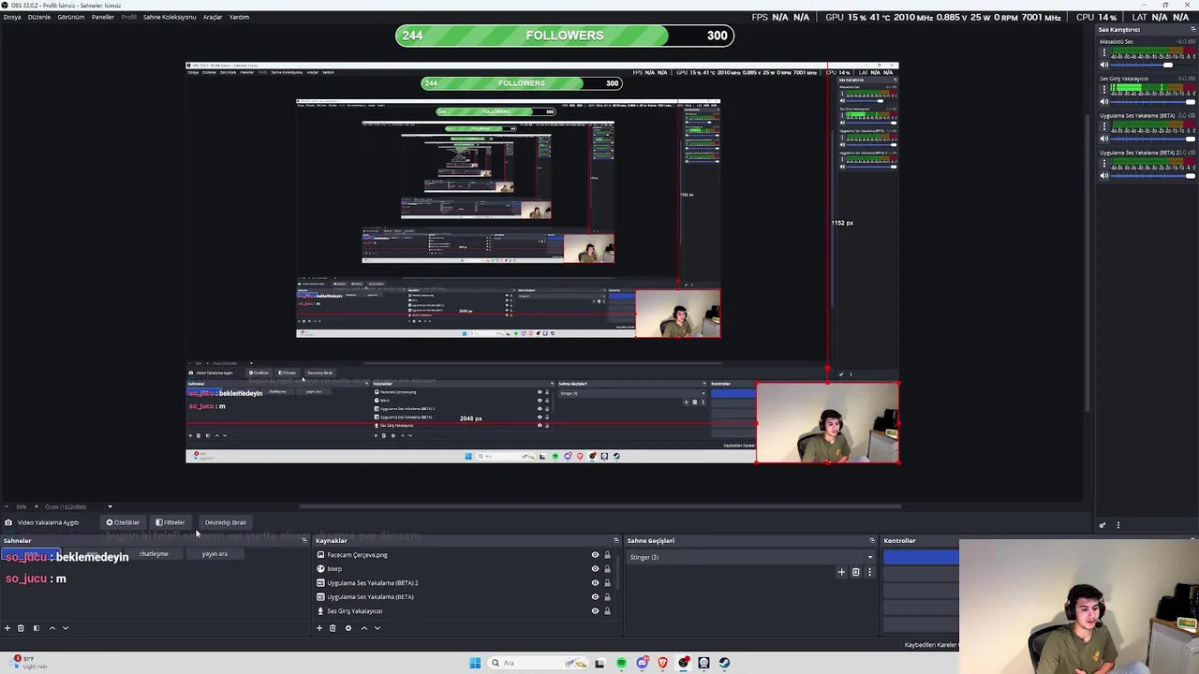Image resolution: width=1199 pixels, height=674 pixels.
Task: Adjust the Ses Giriş Yakalayıcısı volume slider
Action: [x=1152, y=102]
